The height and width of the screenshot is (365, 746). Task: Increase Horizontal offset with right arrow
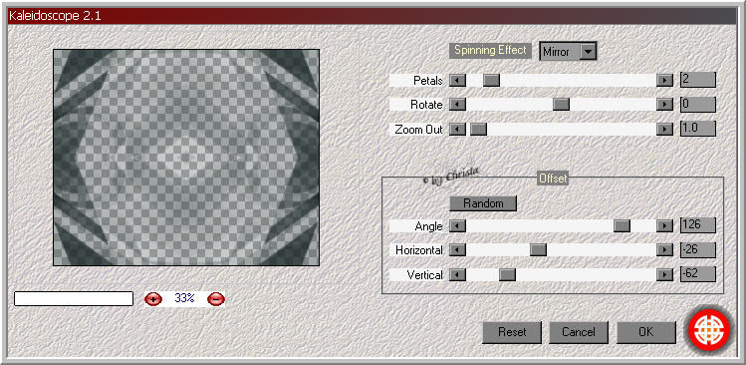[664, 249]
